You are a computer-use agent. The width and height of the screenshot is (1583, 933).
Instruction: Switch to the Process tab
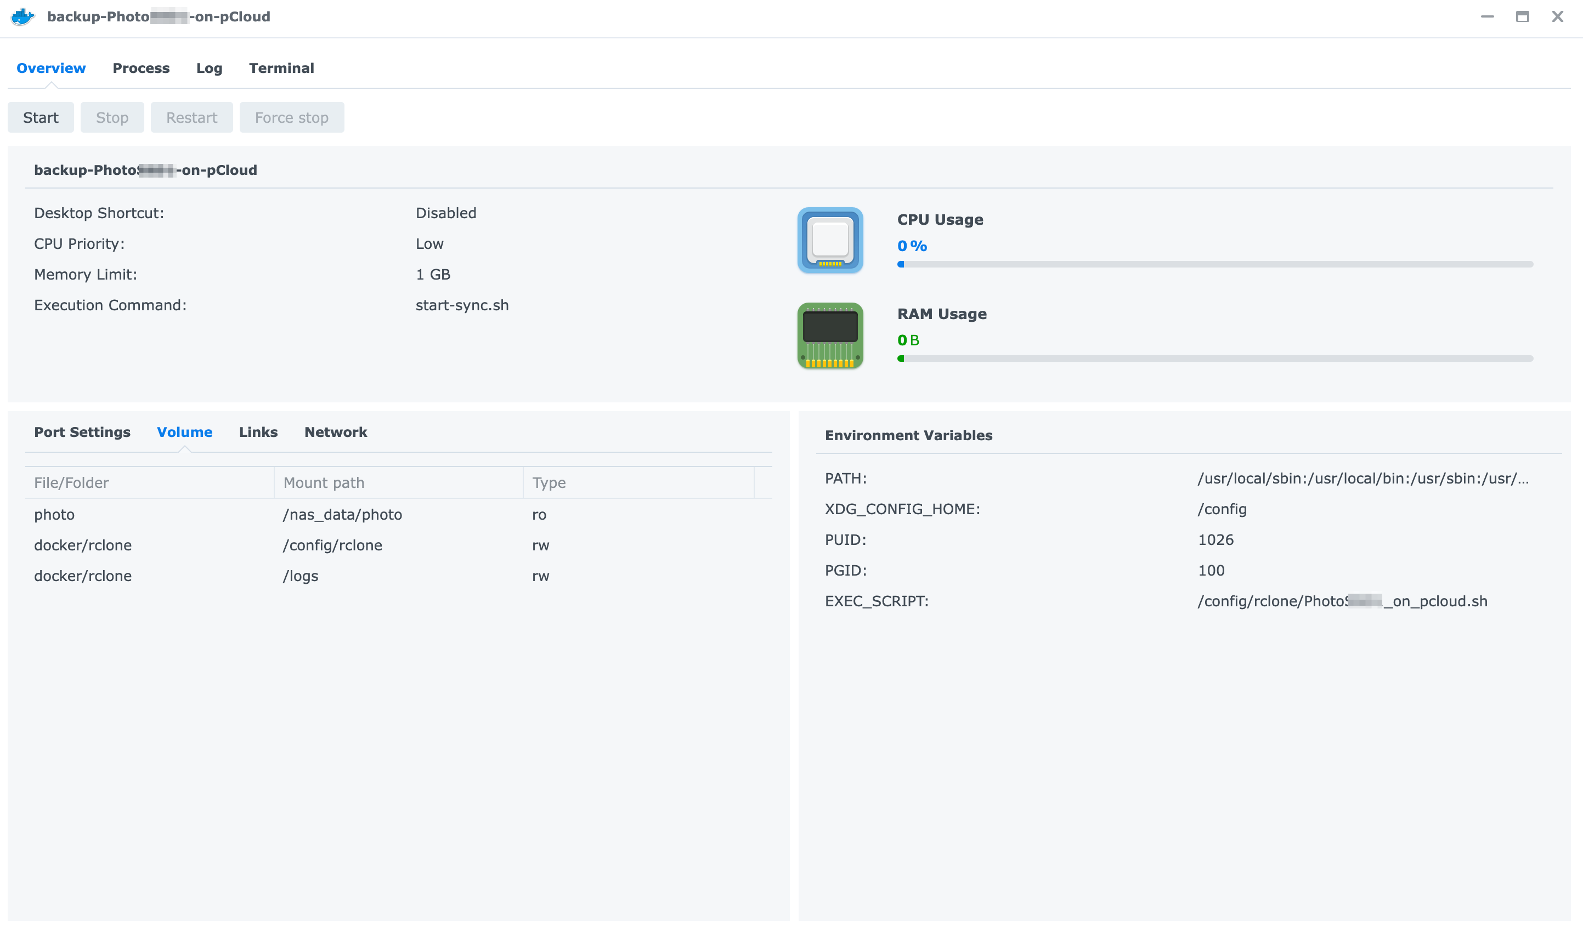point(141,68)
